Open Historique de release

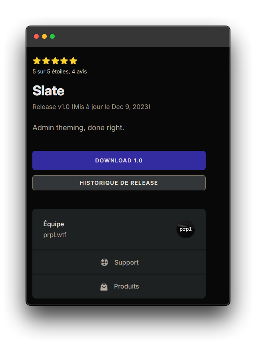[x=119, y=183]
